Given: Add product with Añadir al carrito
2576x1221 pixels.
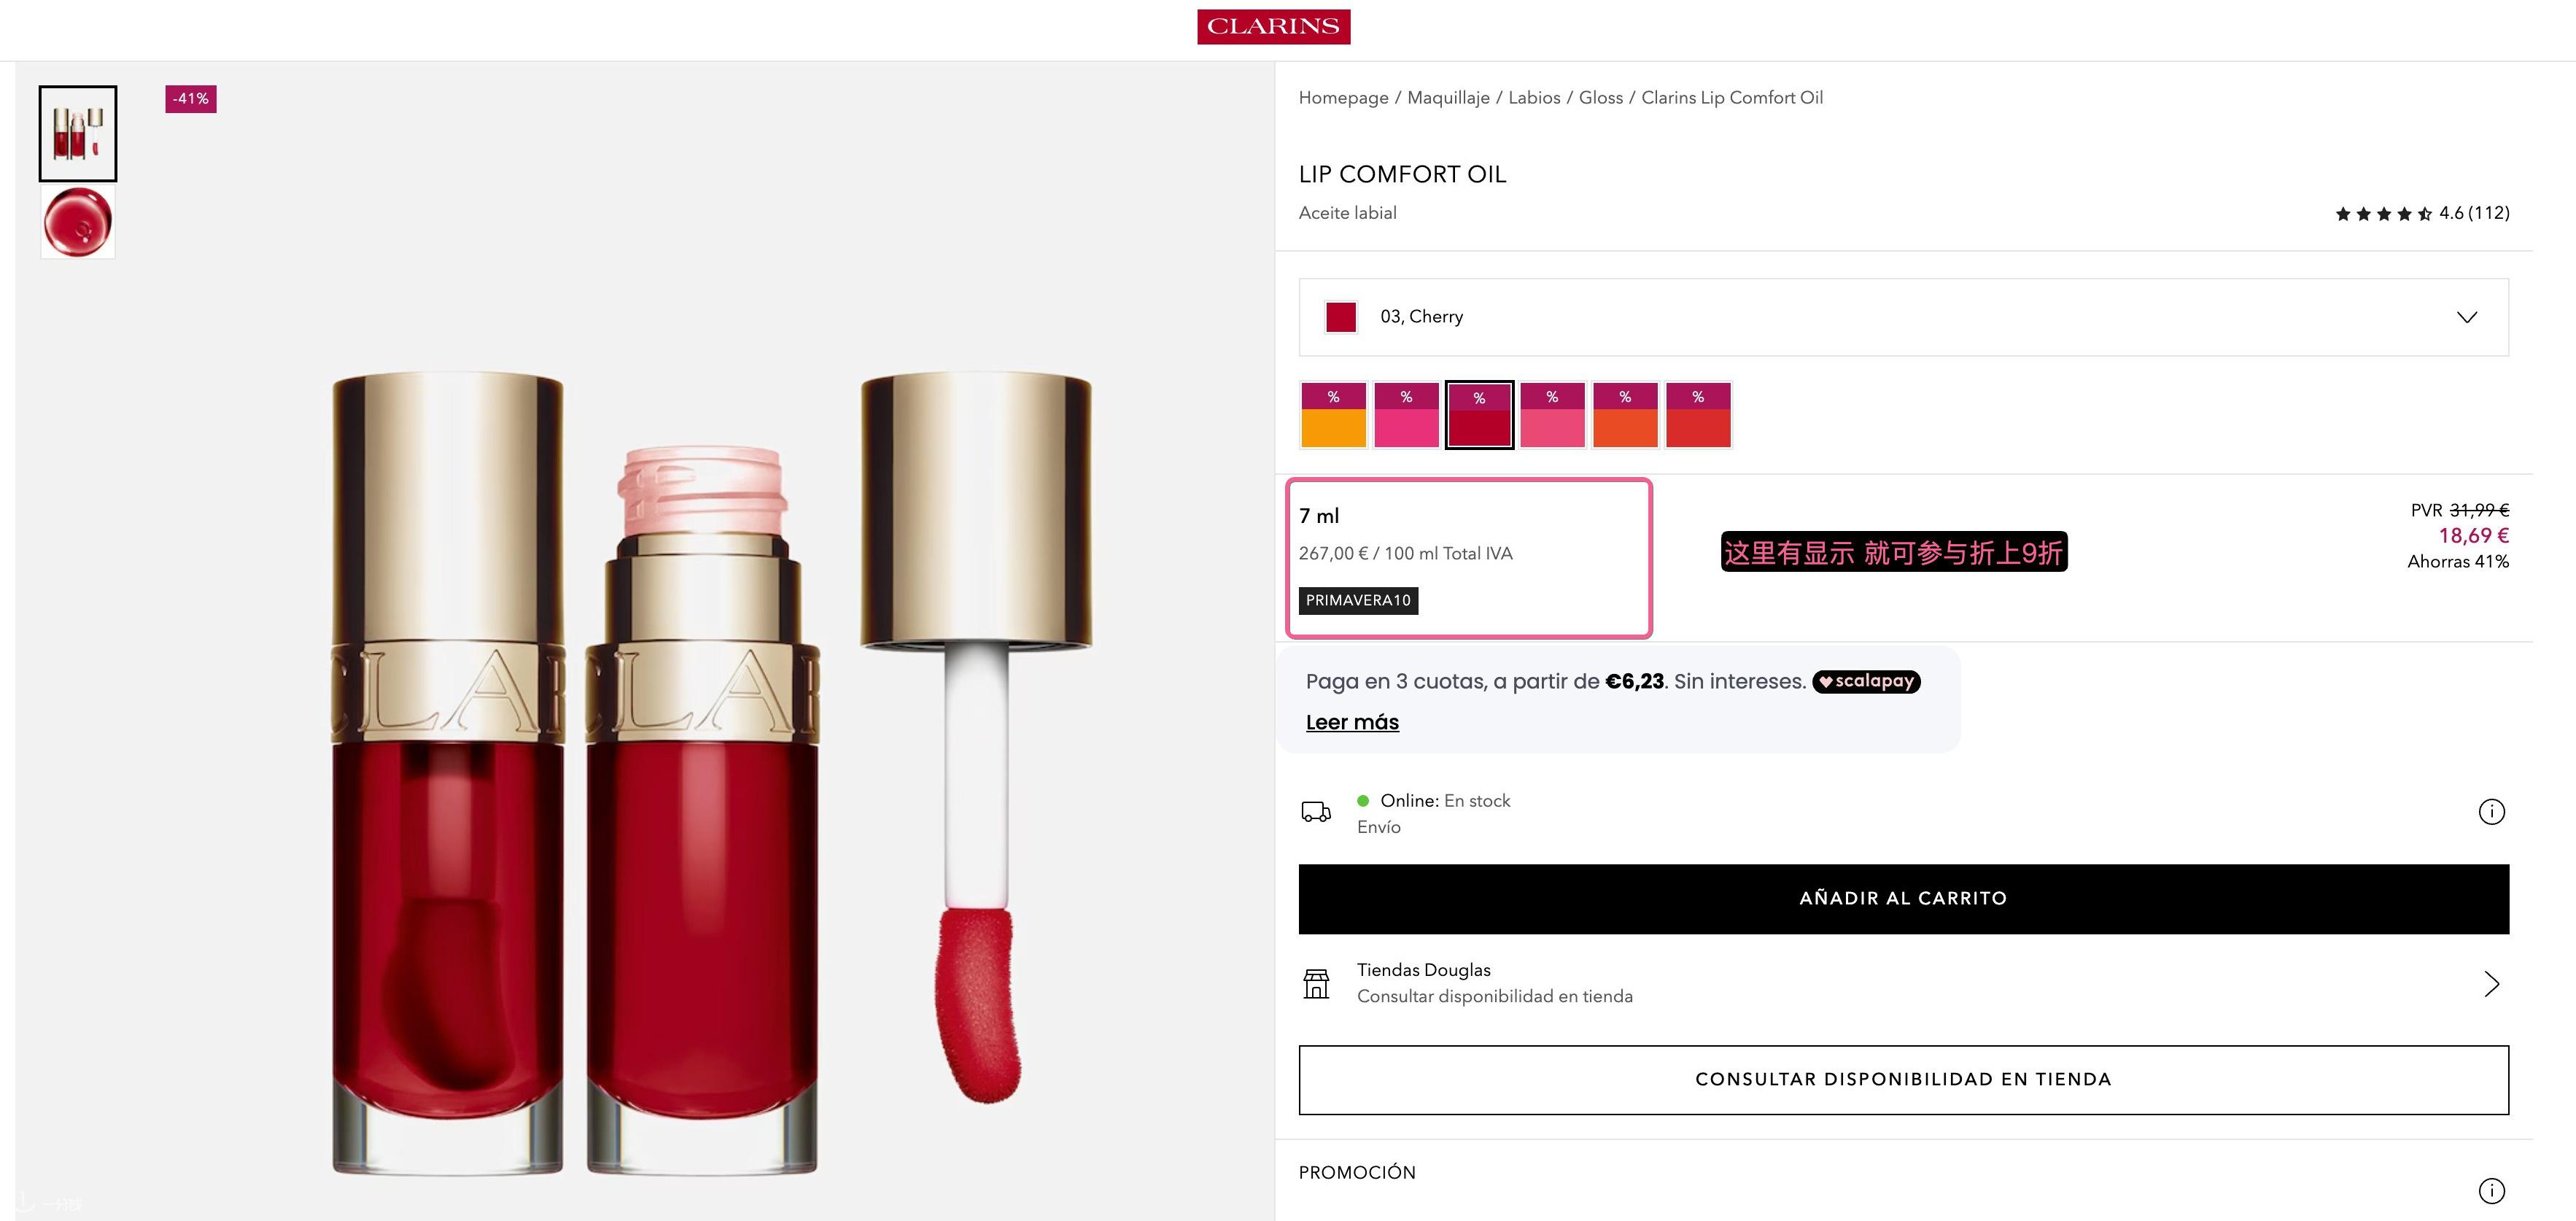Looking at the screenshot, I should click(x=1903, y=899).
